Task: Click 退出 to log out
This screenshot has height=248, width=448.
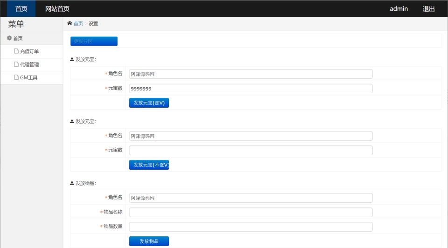Action: 428,9
